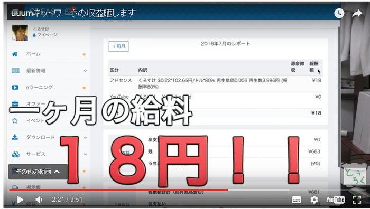
Task: Click the YouTube logo button
Action: (335, 200)
